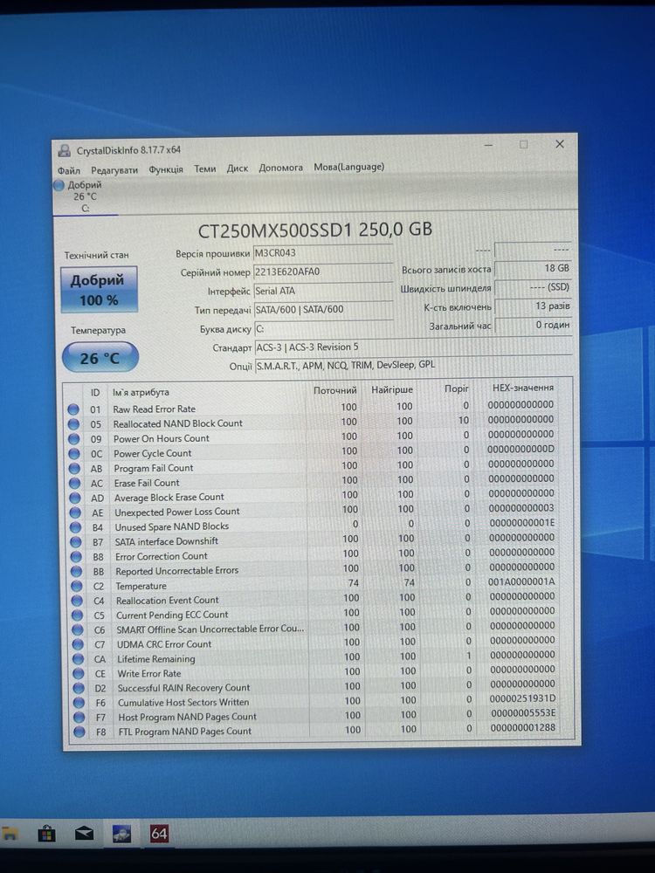Image resolution: width=655 pixels, height=873 pixels.
Task: Click status icon for Current Pending ECC Count
Action: [x=78, y=615]
